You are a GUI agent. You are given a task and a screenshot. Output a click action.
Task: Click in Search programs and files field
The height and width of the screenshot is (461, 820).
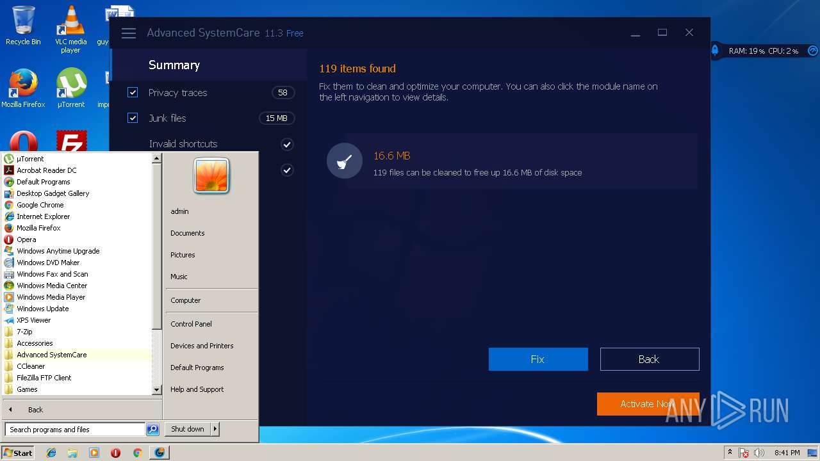pos(75,430)
